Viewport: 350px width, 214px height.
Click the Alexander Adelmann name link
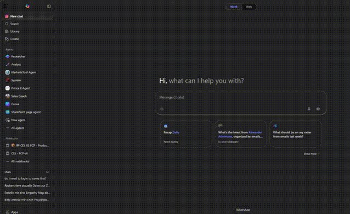240,134
